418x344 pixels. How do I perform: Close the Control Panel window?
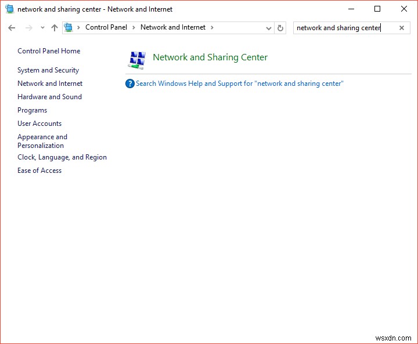pos(404,9)
